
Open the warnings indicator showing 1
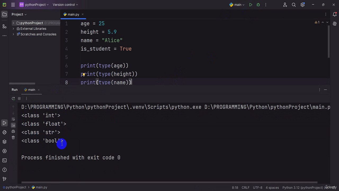pyautogui.click(x=317, y=22)
